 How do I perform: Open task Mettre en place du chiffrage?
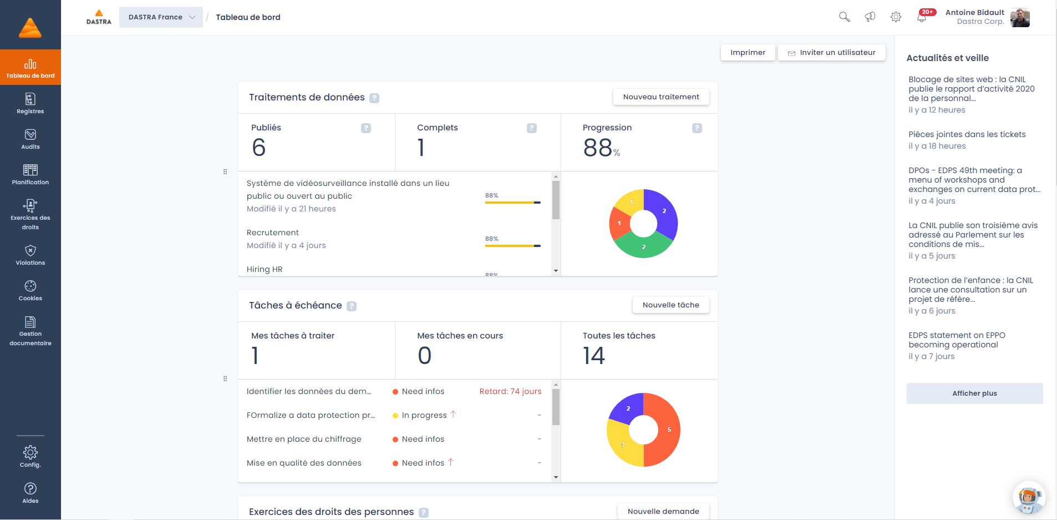click(304, 440)
